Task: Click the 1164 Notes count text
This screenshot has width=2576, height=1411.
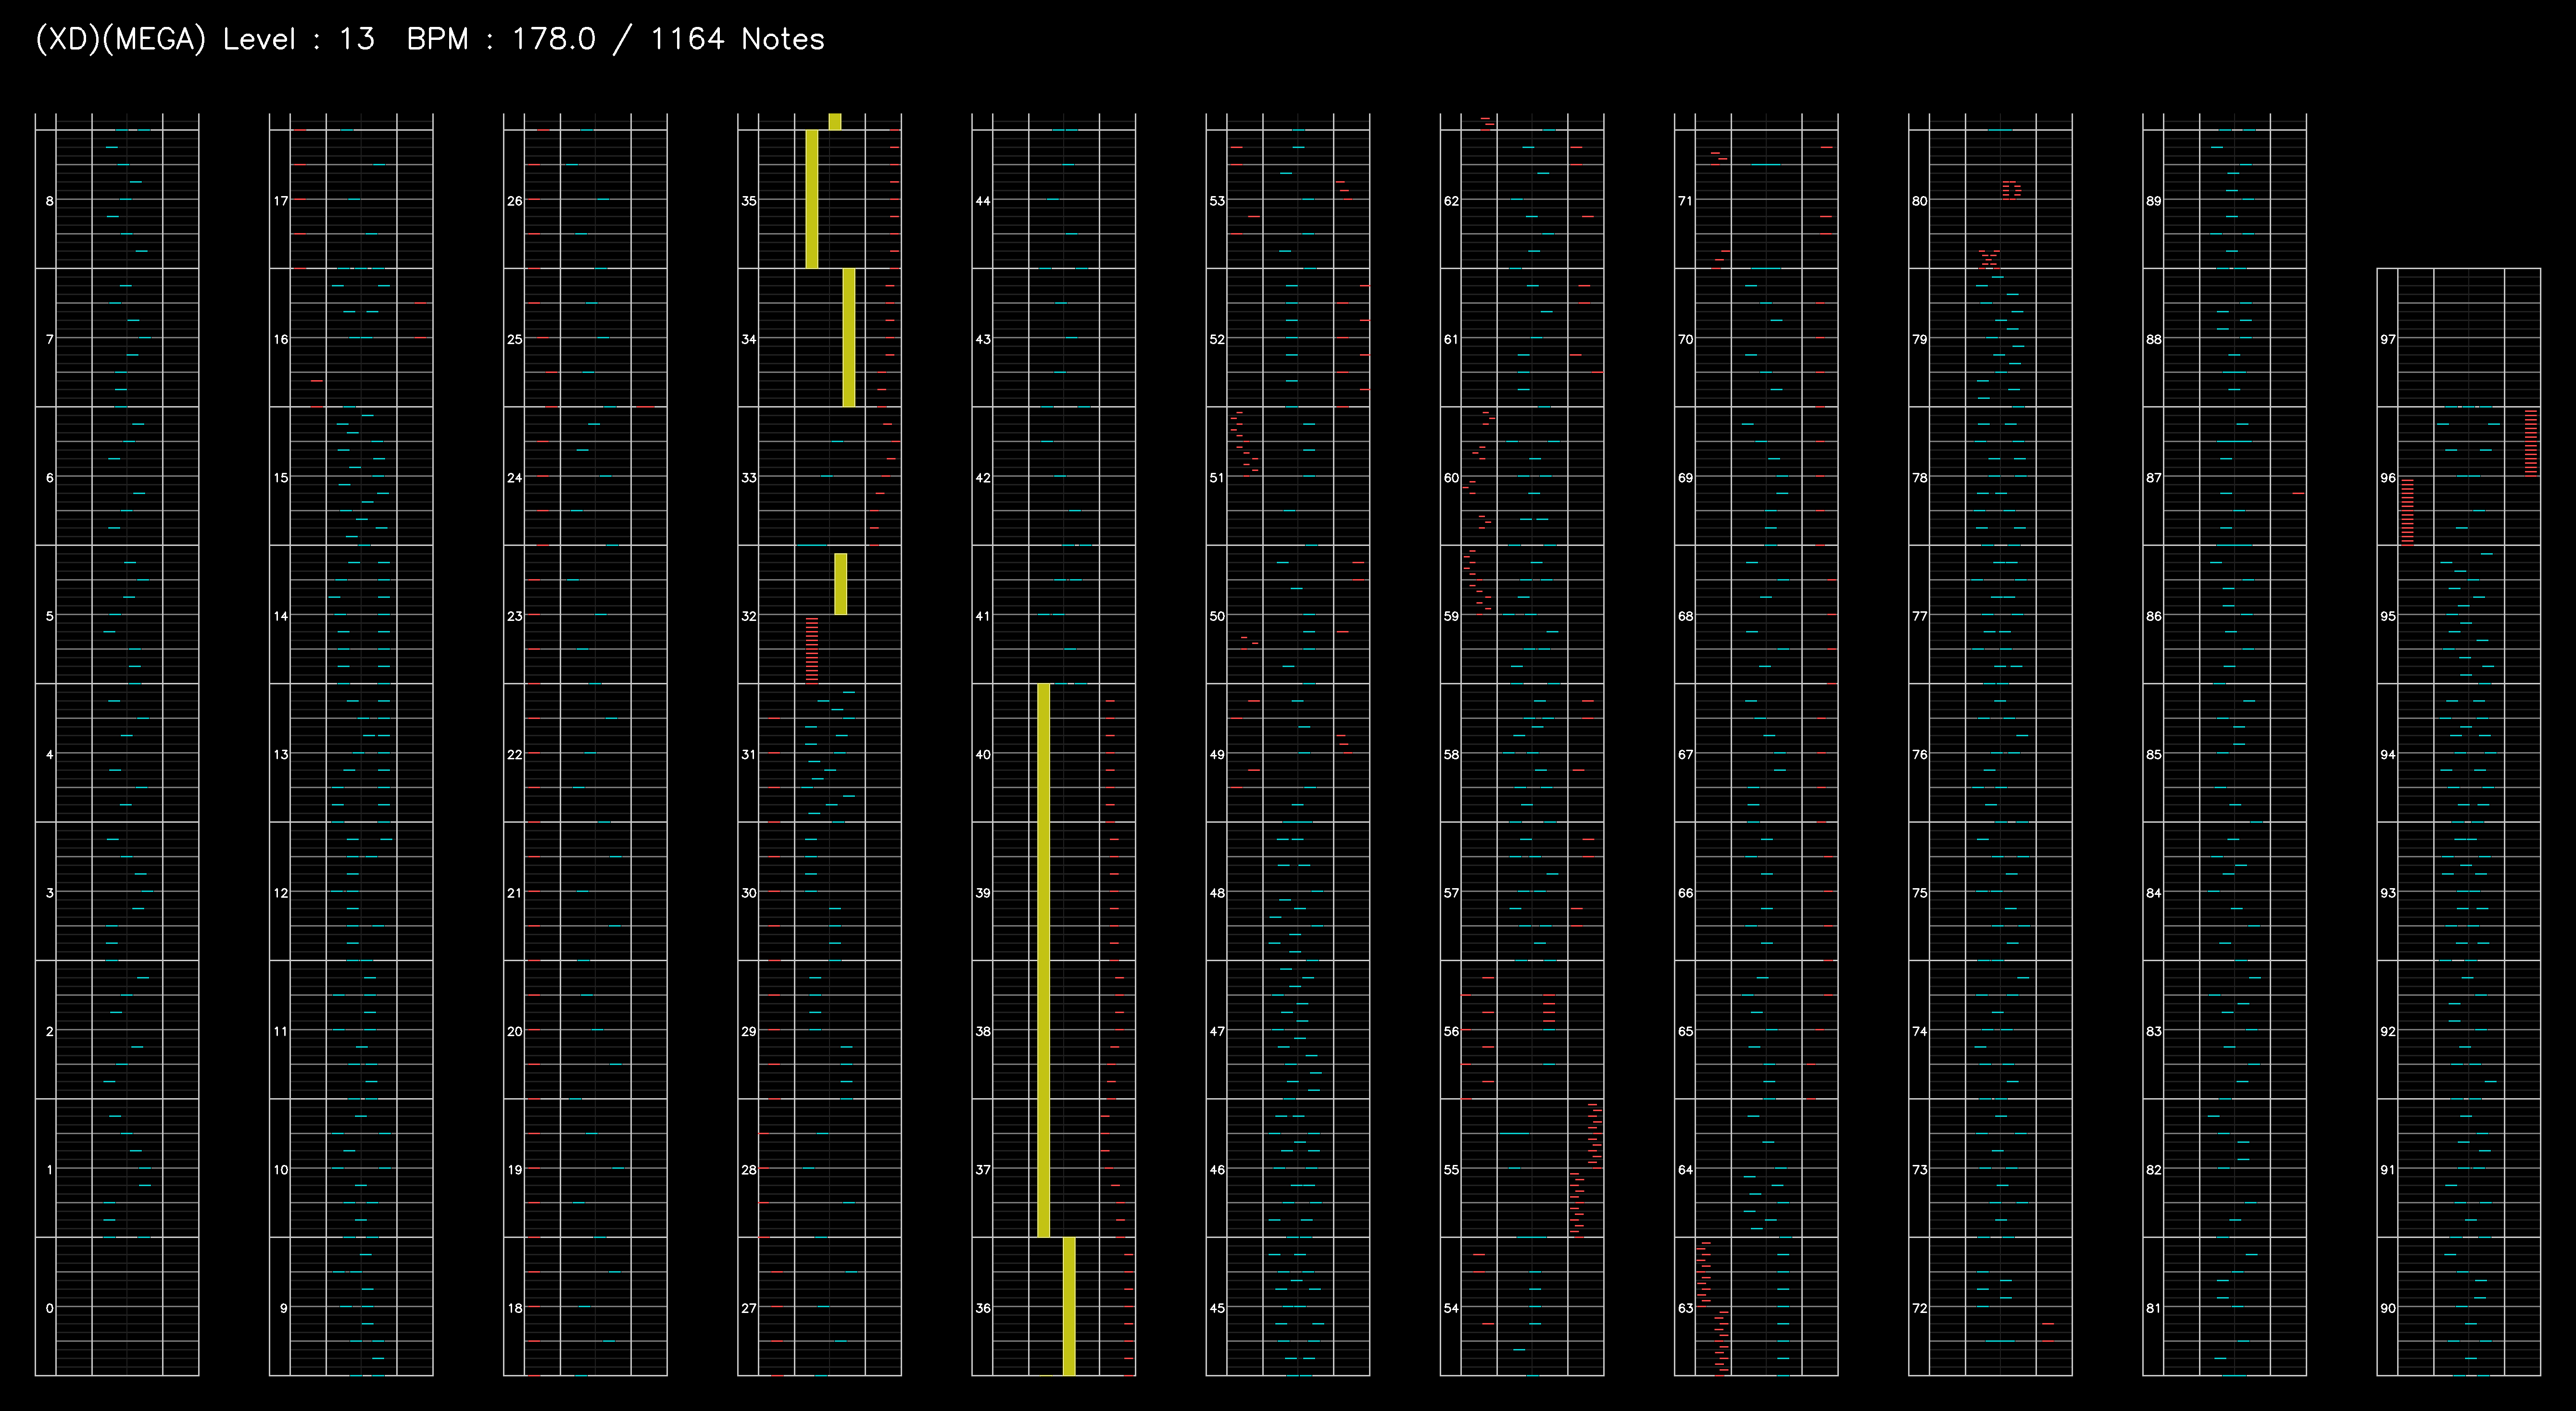Action: tap(737, 39)
